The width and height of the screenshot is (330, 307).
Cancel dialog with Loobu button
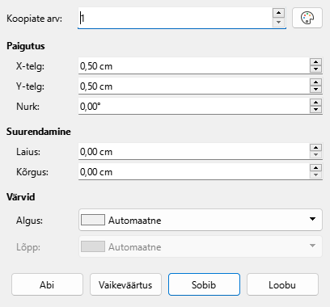point(282,284)
